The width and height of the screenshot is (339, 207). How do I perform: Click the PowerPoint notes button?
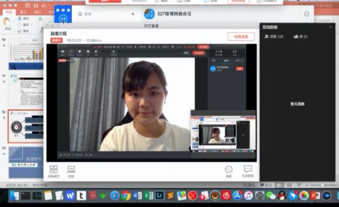coord(249,185)
